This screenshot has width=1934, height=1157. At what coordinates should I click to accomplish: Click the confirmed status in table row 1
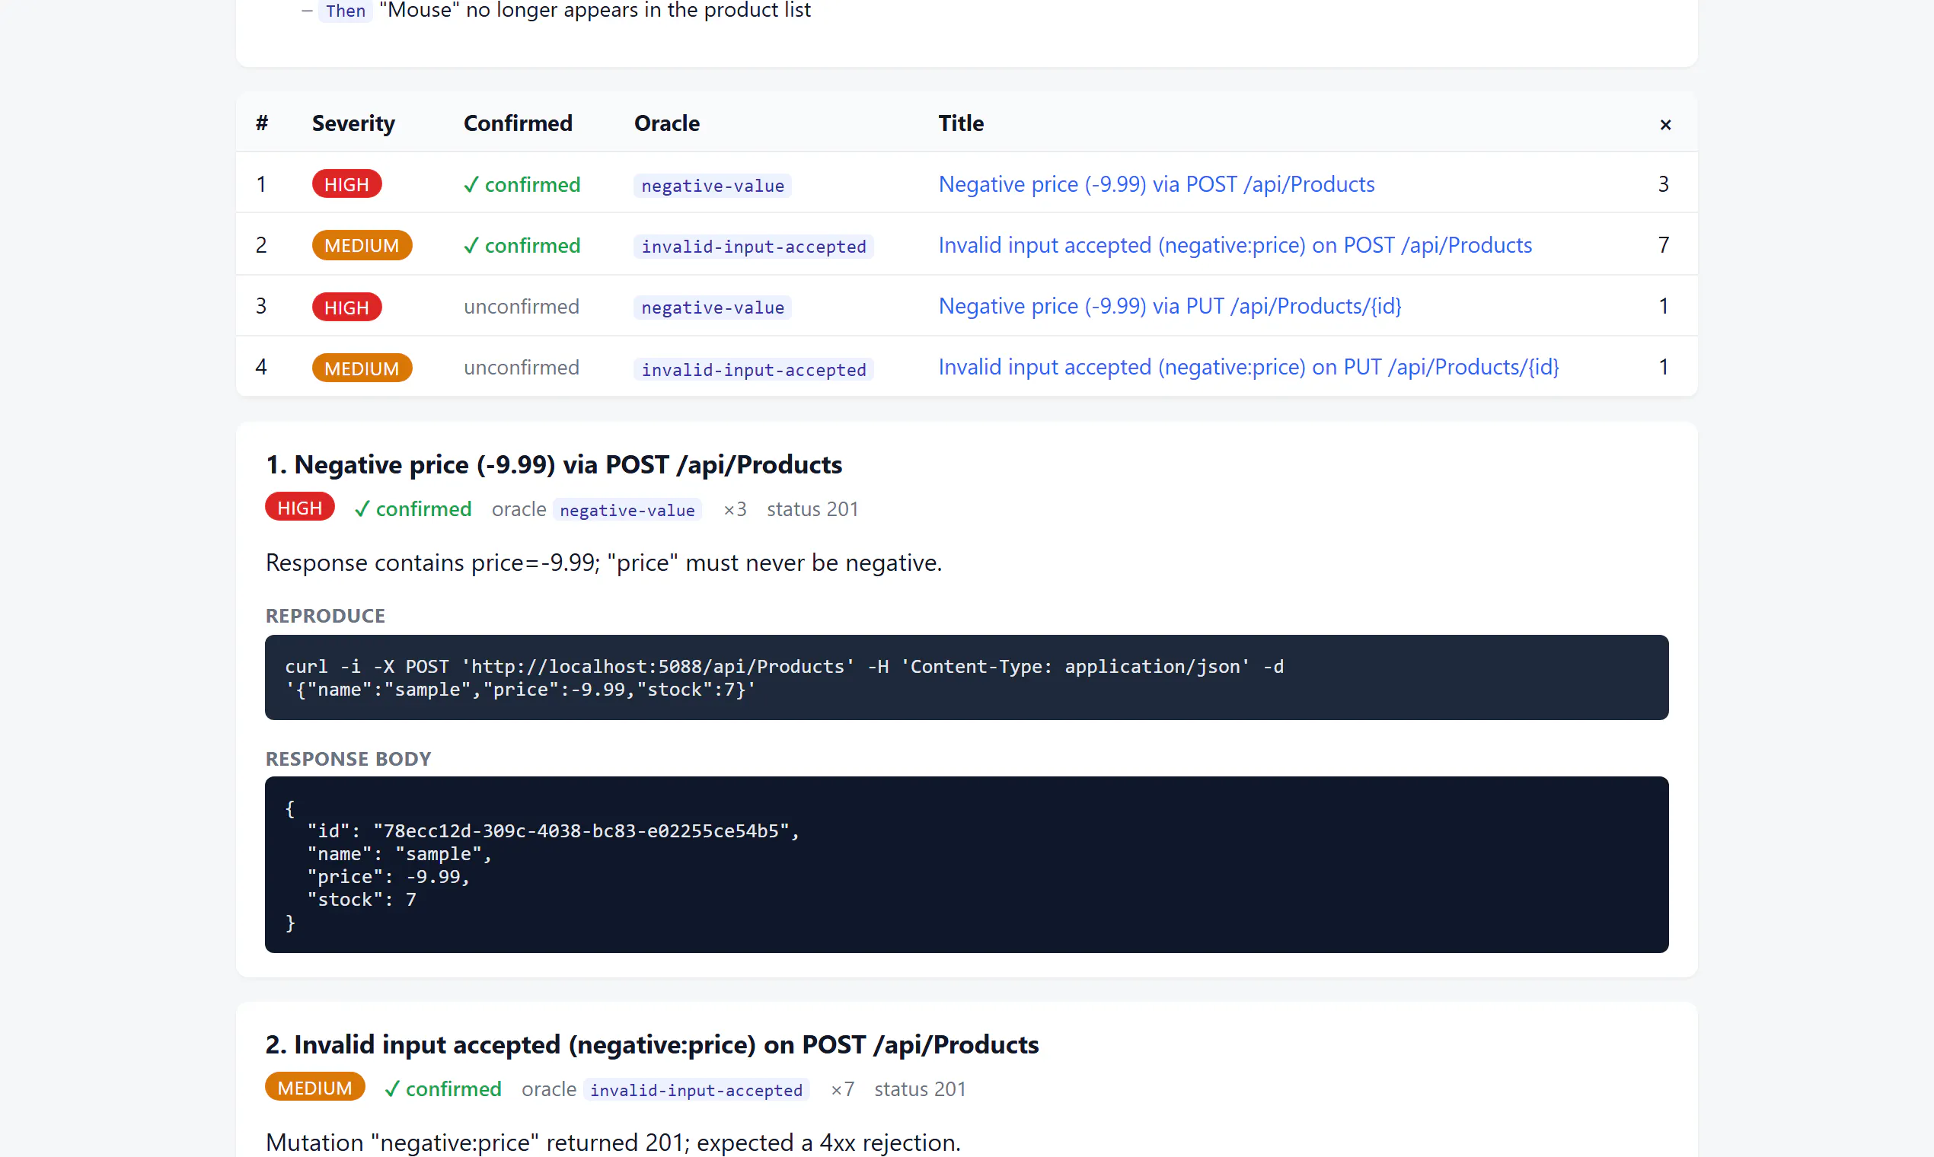pyautogui.click(x=522, y=184)
